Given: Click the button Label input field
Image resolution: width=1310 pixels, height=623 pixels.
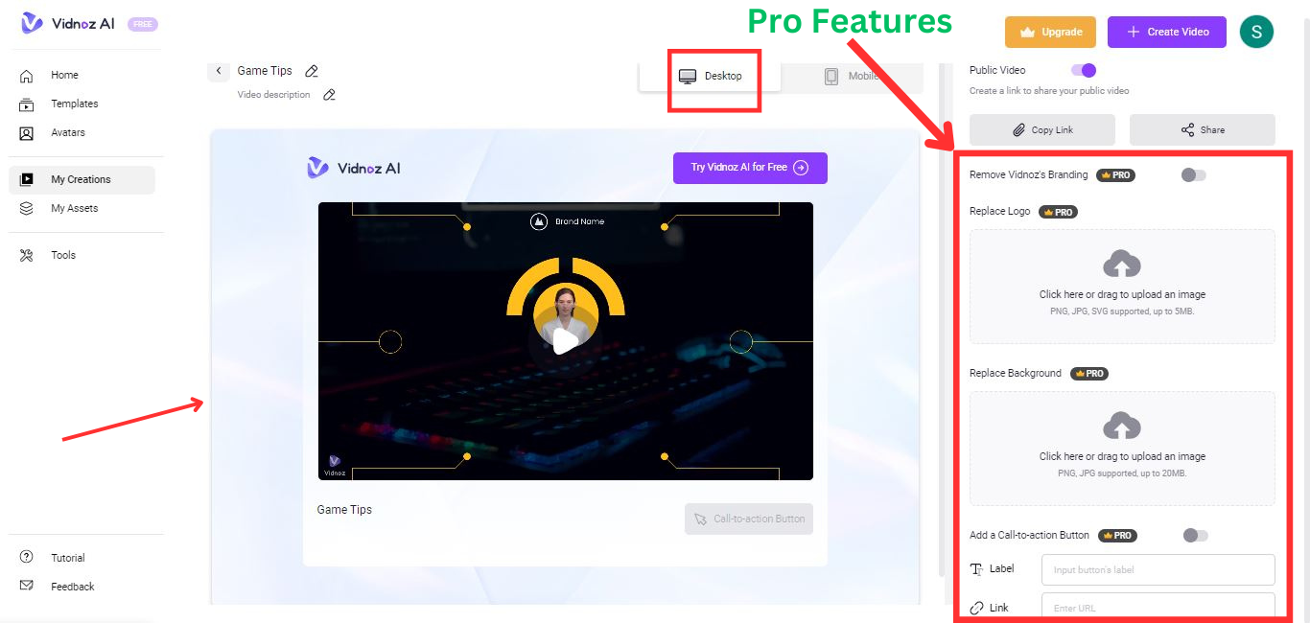Looking at the screenshot, I should (1158, 569).
